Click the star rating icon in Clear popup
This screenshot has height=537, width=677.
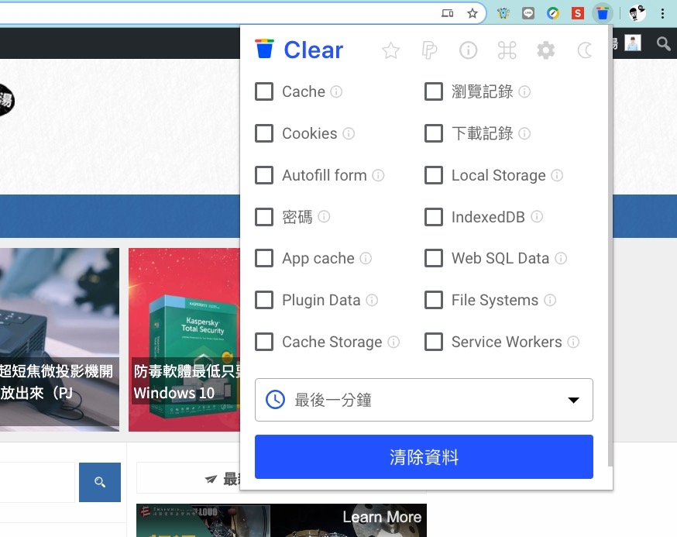pyautogui.click(x=390, y=50)
